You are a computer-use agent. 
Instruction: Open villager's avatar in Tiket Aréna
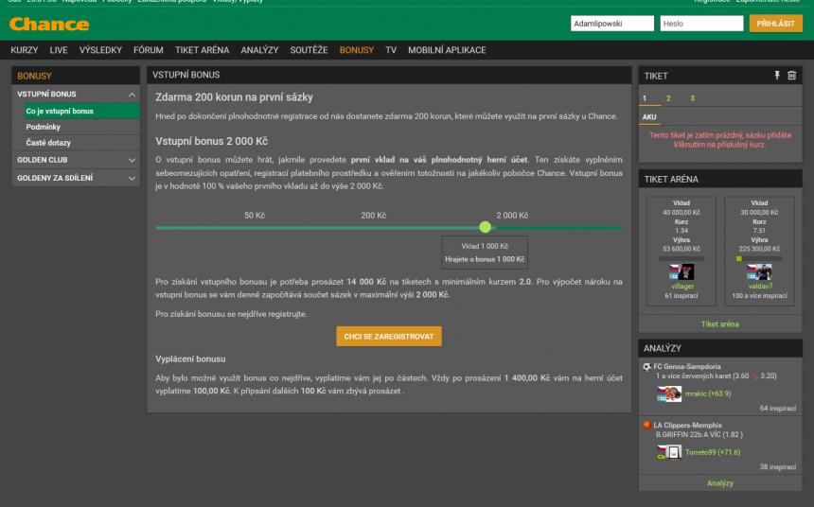681,271
